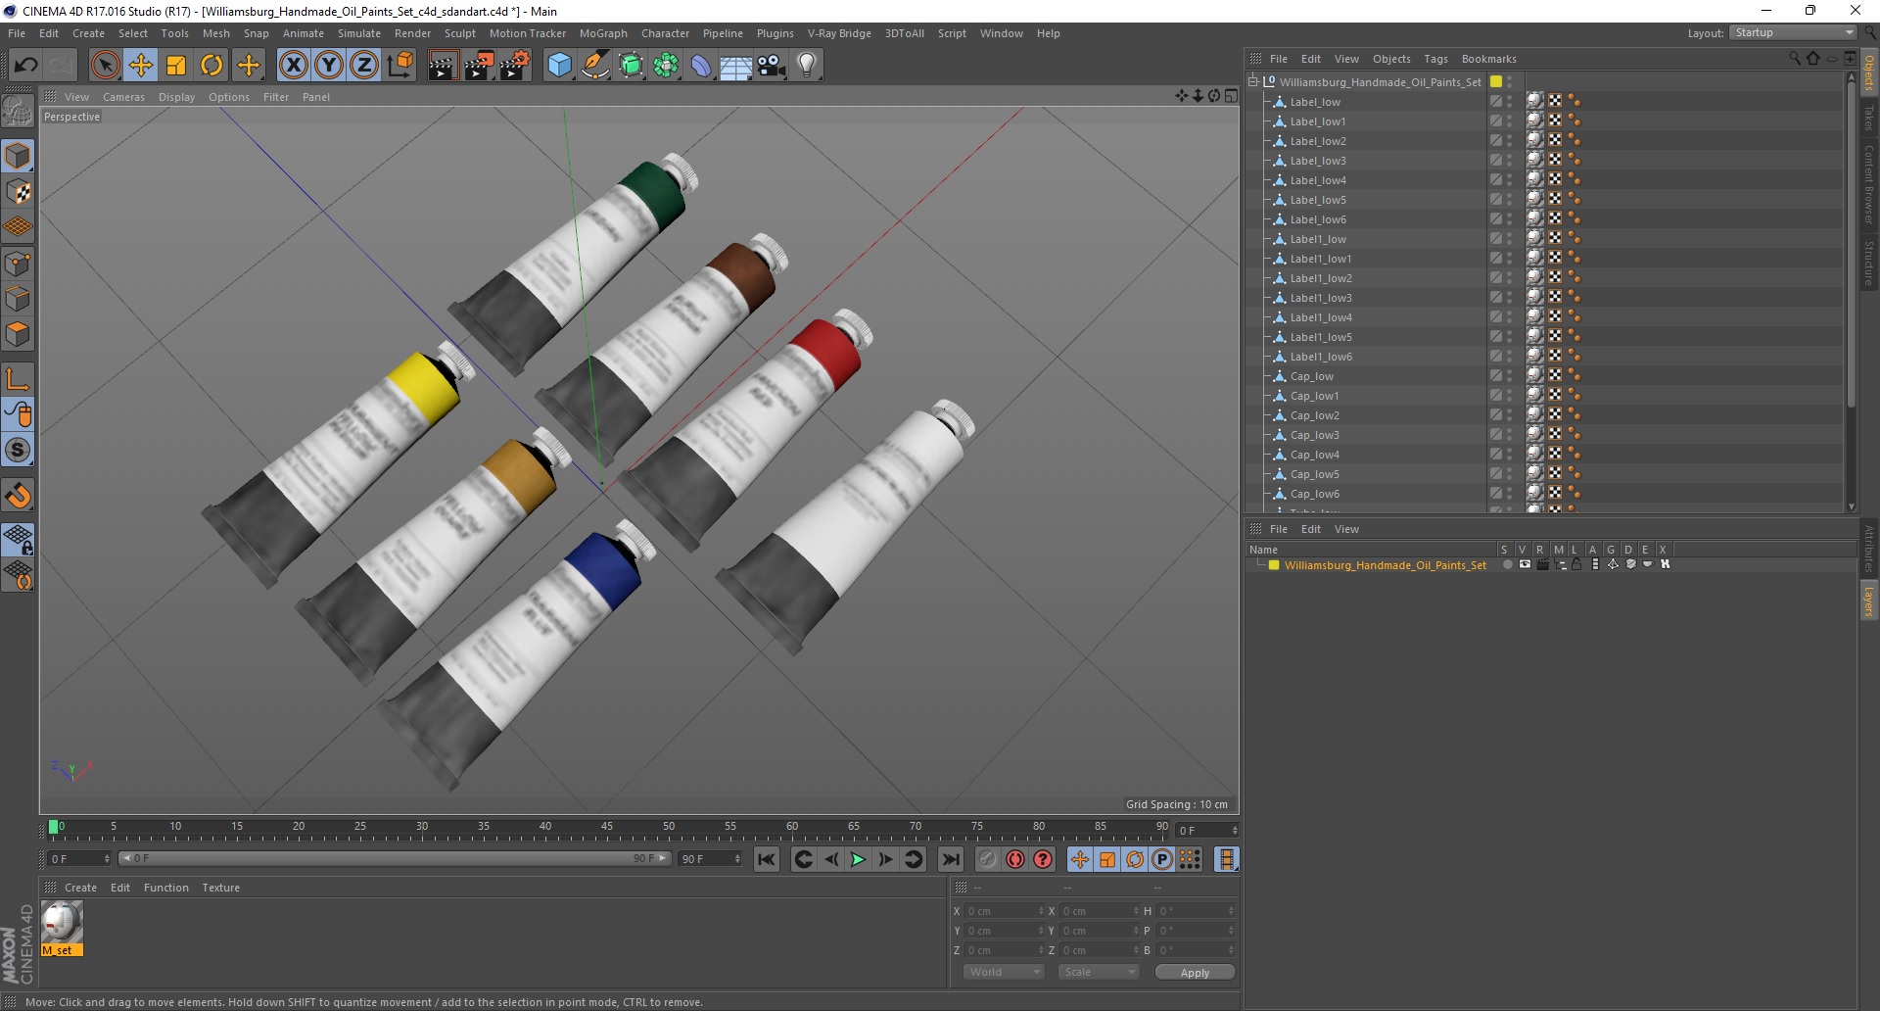Open the Layout Startup dropdown
This screenshot has width=1880, height=1011.
coord(1794,32)
